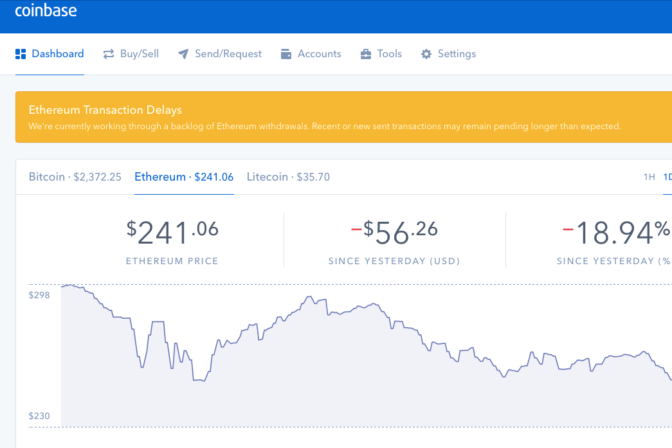Click the Tools briefcase icon
672x448 pixels.
pyautogui.click(x=365, y=54)
